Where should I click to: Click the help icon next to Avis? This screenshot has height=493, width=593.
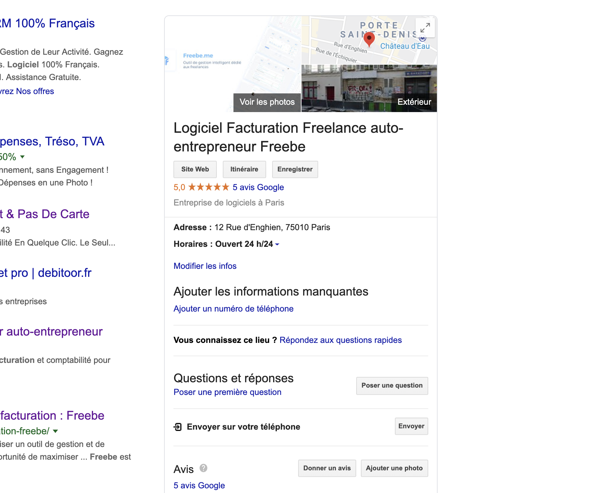pyautogui.click(x=203, y=468)
